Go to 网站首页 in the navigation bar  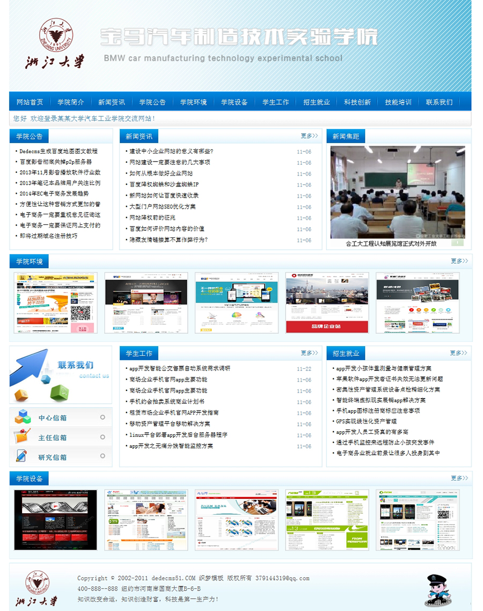click(x=30, y=102)
